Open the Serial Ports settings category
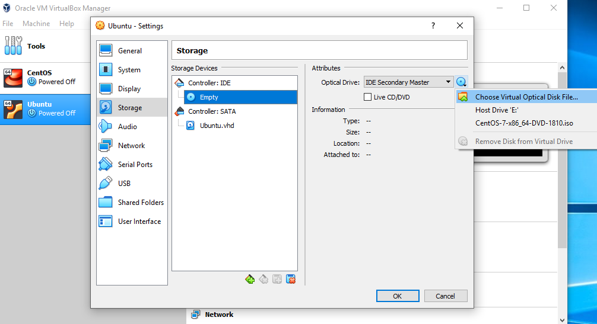597x324 pixels. coord(132,165)
